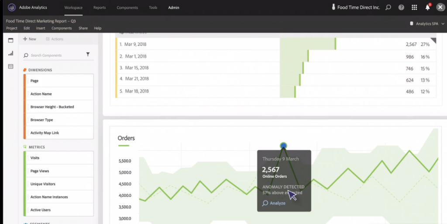Open notifications bell icon
This screenshot has width=447, height=224.
pos(427,7)
